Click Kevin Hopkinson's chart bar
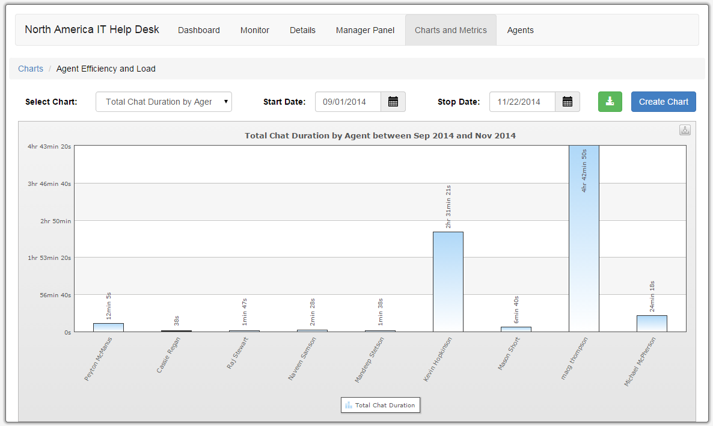713x426 pixels. [448, 282]
